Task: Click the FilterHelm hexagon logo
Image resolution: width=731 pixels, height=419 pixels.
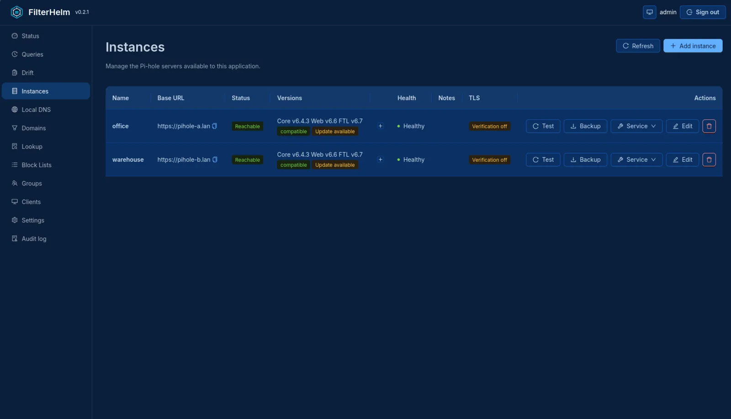Action: click(x=16, y=12)
